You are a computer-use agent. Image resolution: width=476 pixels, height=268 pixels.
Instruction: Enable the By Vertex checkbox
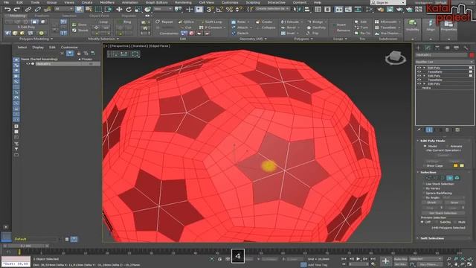[424, 188]
